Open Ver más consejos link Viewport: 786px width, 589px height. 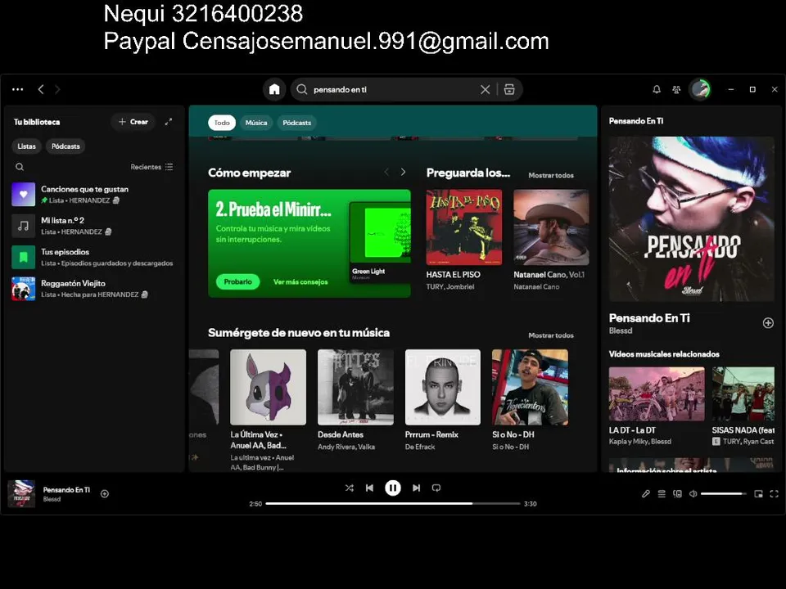(x=300, y=282)
